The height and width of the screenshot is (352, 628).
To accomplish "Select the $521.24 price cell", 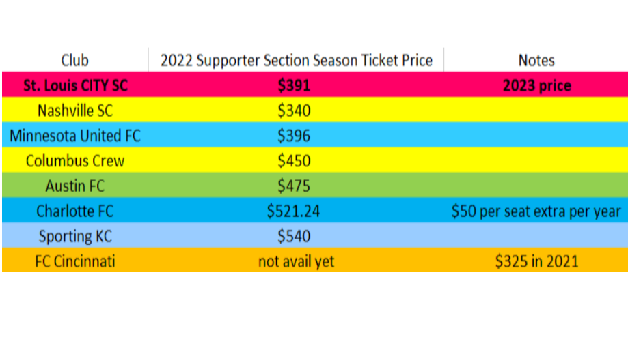I will tap(294, 211).
